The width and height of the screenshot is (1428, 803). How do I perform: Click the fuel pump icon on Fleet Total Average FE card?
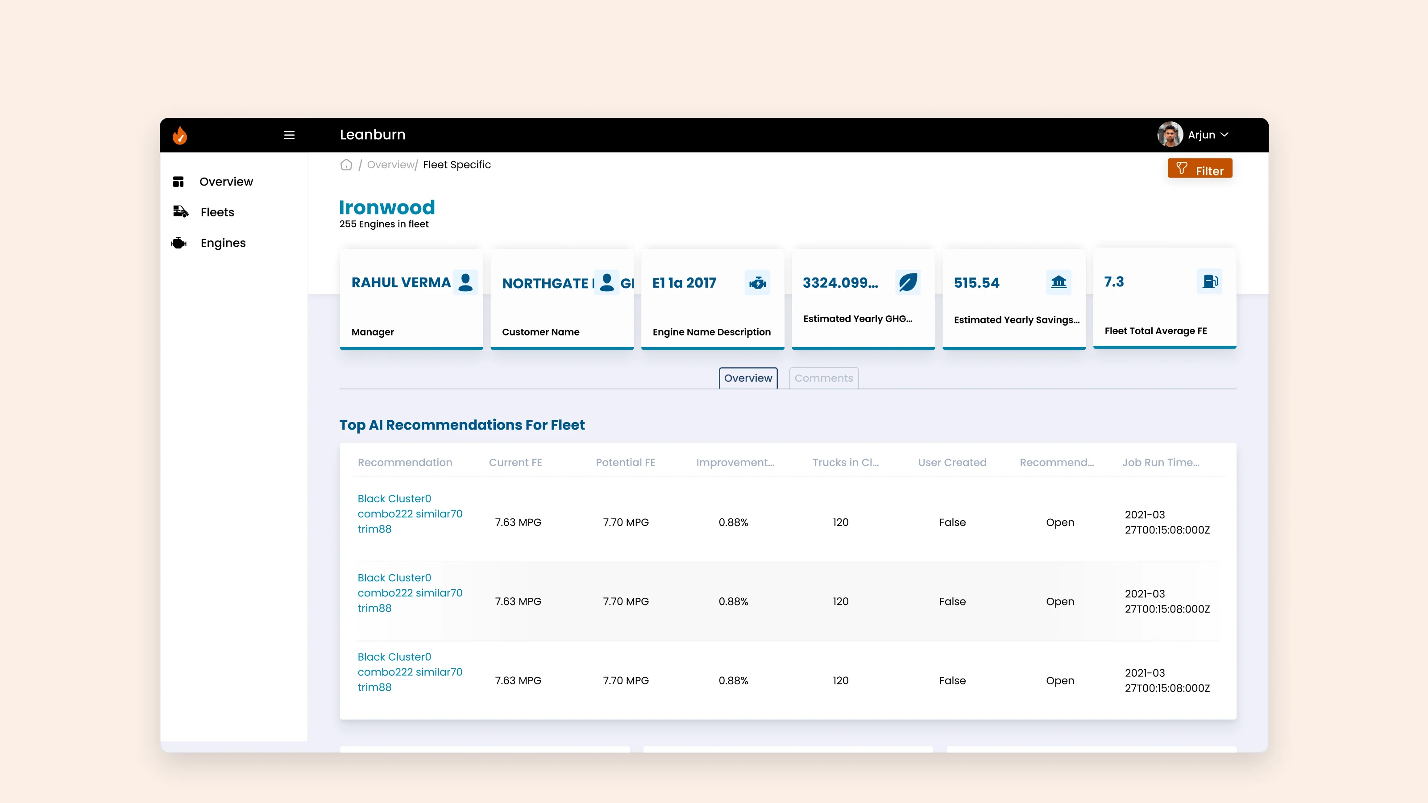(x=1210, y=281)
